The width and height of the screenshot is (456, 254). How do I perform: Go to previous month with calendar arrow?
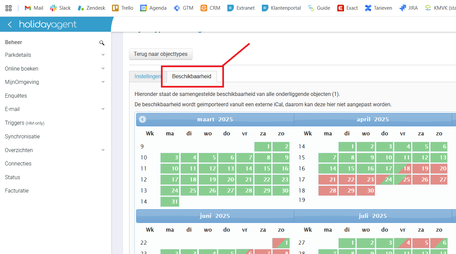pyautogui.click(x=142, y=119)
